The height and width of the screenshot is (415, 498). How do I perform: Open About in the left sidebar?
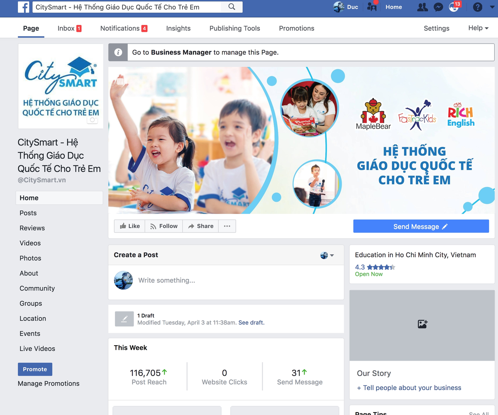[29, 273]
